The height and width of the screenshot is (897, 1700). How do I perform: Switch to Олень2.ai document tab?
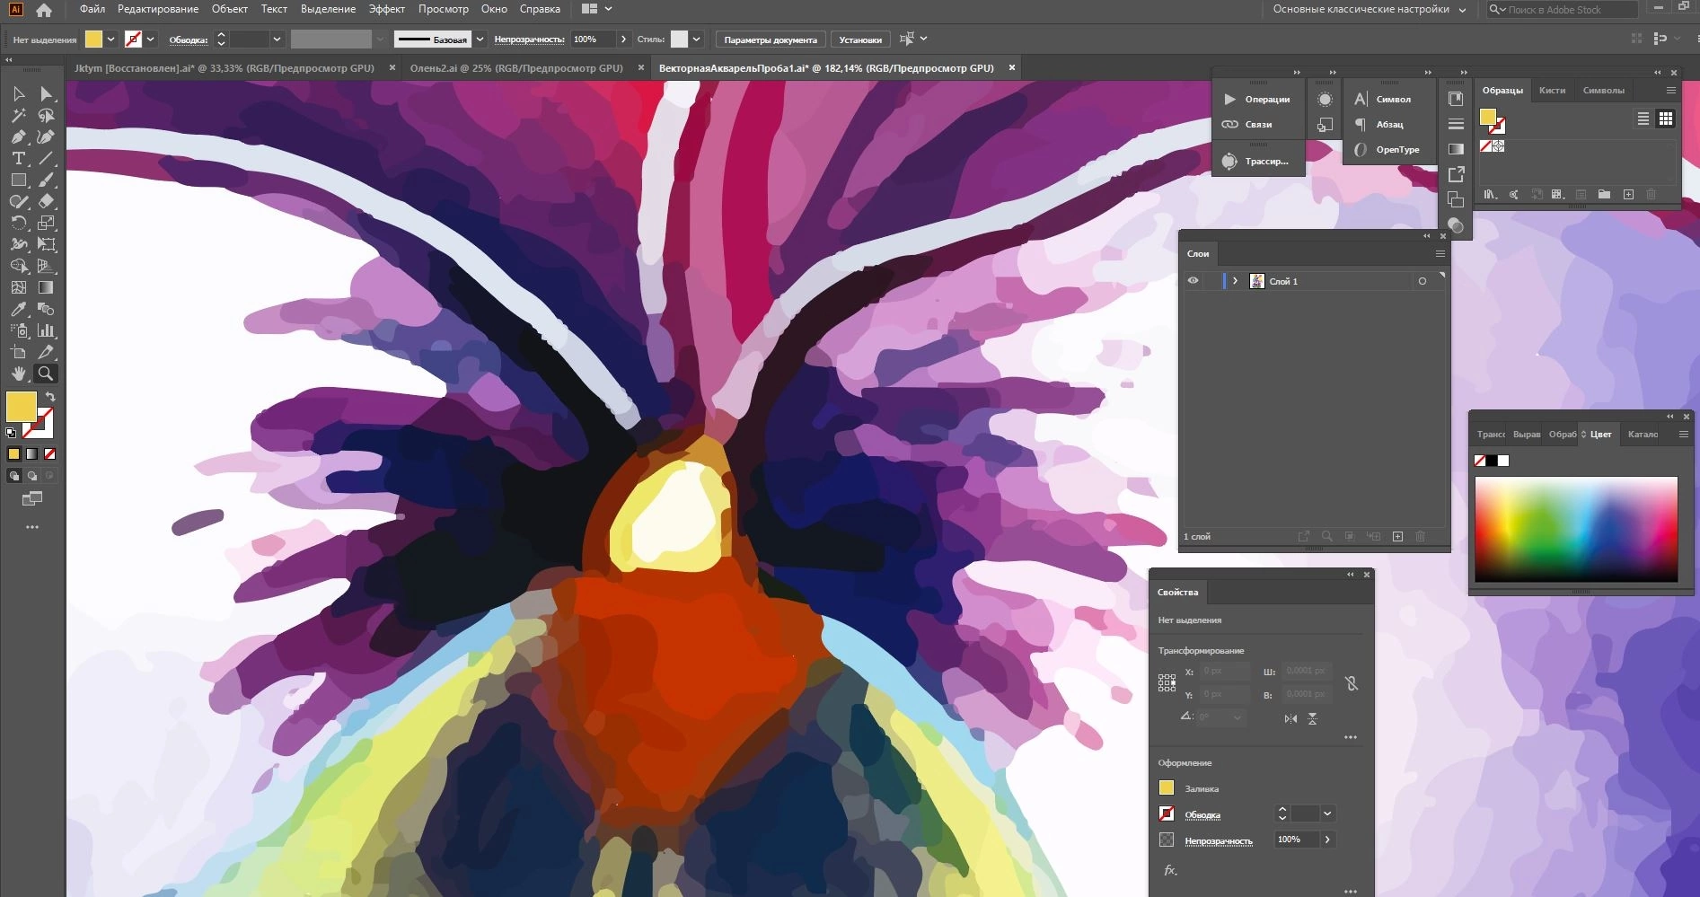point(516,68)
